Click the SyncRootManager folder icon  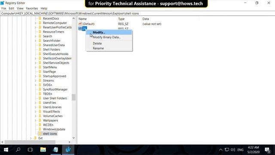click(x=40, y=89)
